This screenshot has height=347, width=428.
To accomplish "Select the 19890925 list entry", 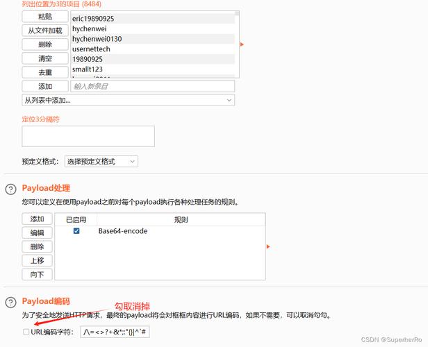I will click(x=153, y=59).
